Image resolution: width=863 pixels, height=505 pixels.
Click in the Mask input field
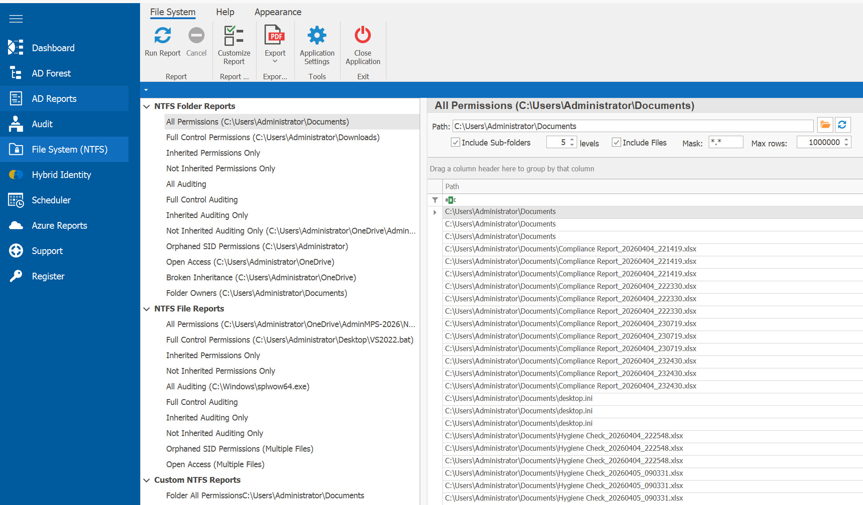[726, 142]
